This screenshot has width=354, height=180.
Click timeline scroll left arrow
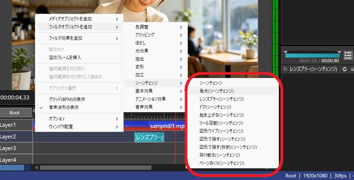tap(36, 168)
